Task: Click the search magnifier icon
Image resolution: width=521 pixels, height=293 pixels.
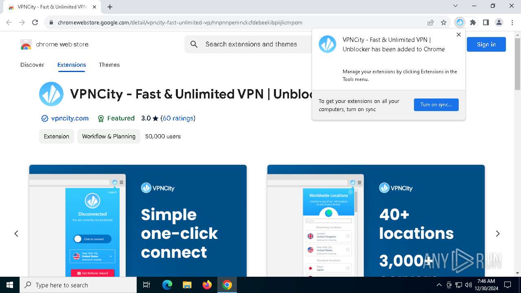Action: point(194,44)
